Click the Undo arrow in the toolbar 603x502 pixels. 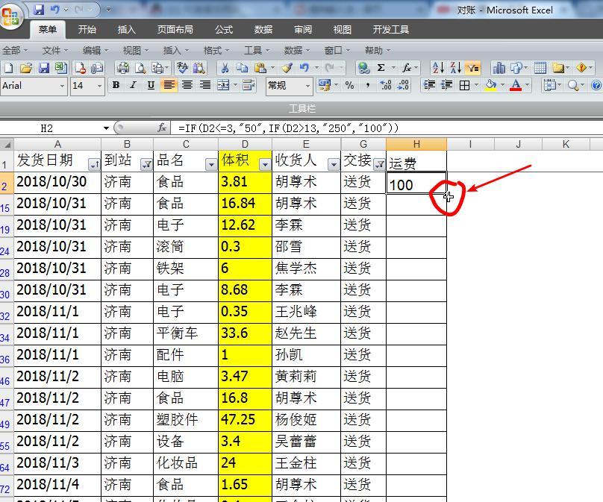pyautogui.click(x=304, y=69)
